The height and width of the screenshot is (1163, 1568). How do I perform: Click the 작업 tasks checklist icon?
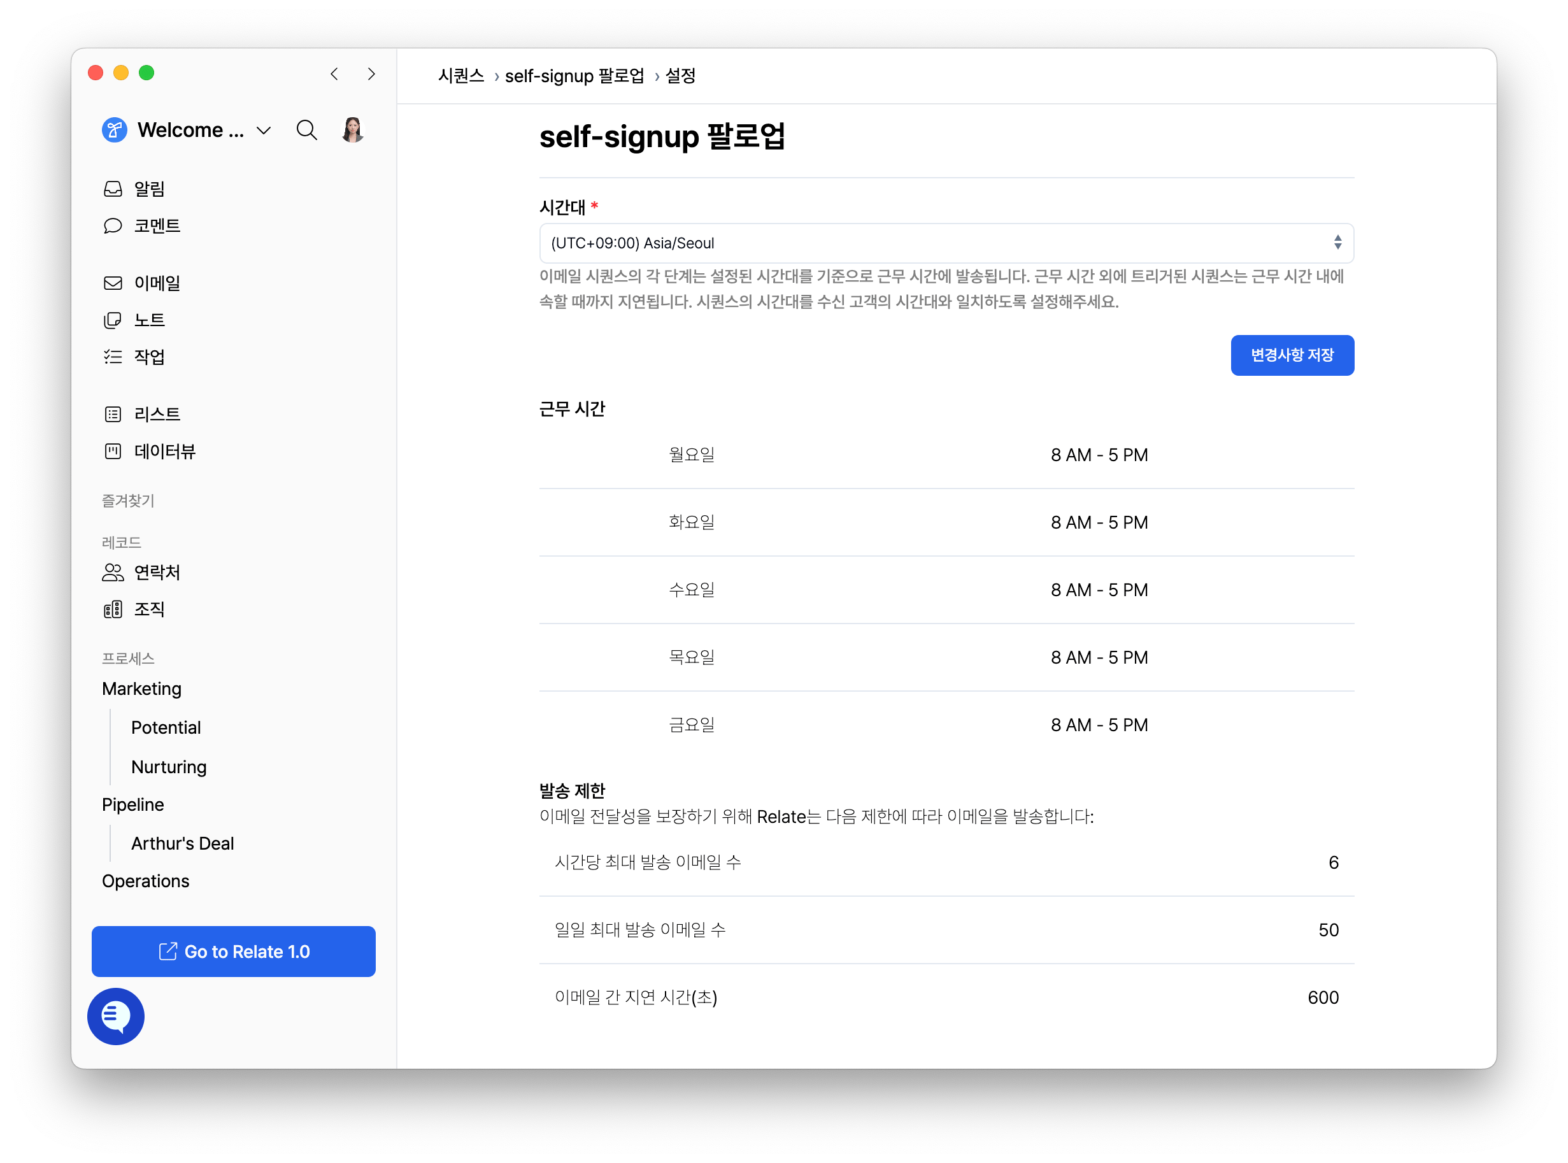pos(113,357)
